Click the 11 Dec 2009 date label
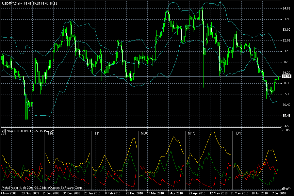 point(51,193)
